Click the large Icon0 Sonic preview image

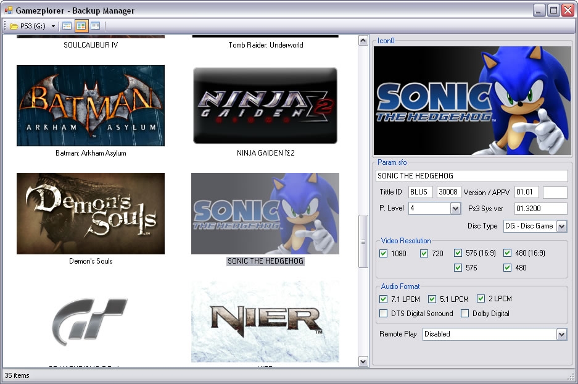(x=472, y=101)
